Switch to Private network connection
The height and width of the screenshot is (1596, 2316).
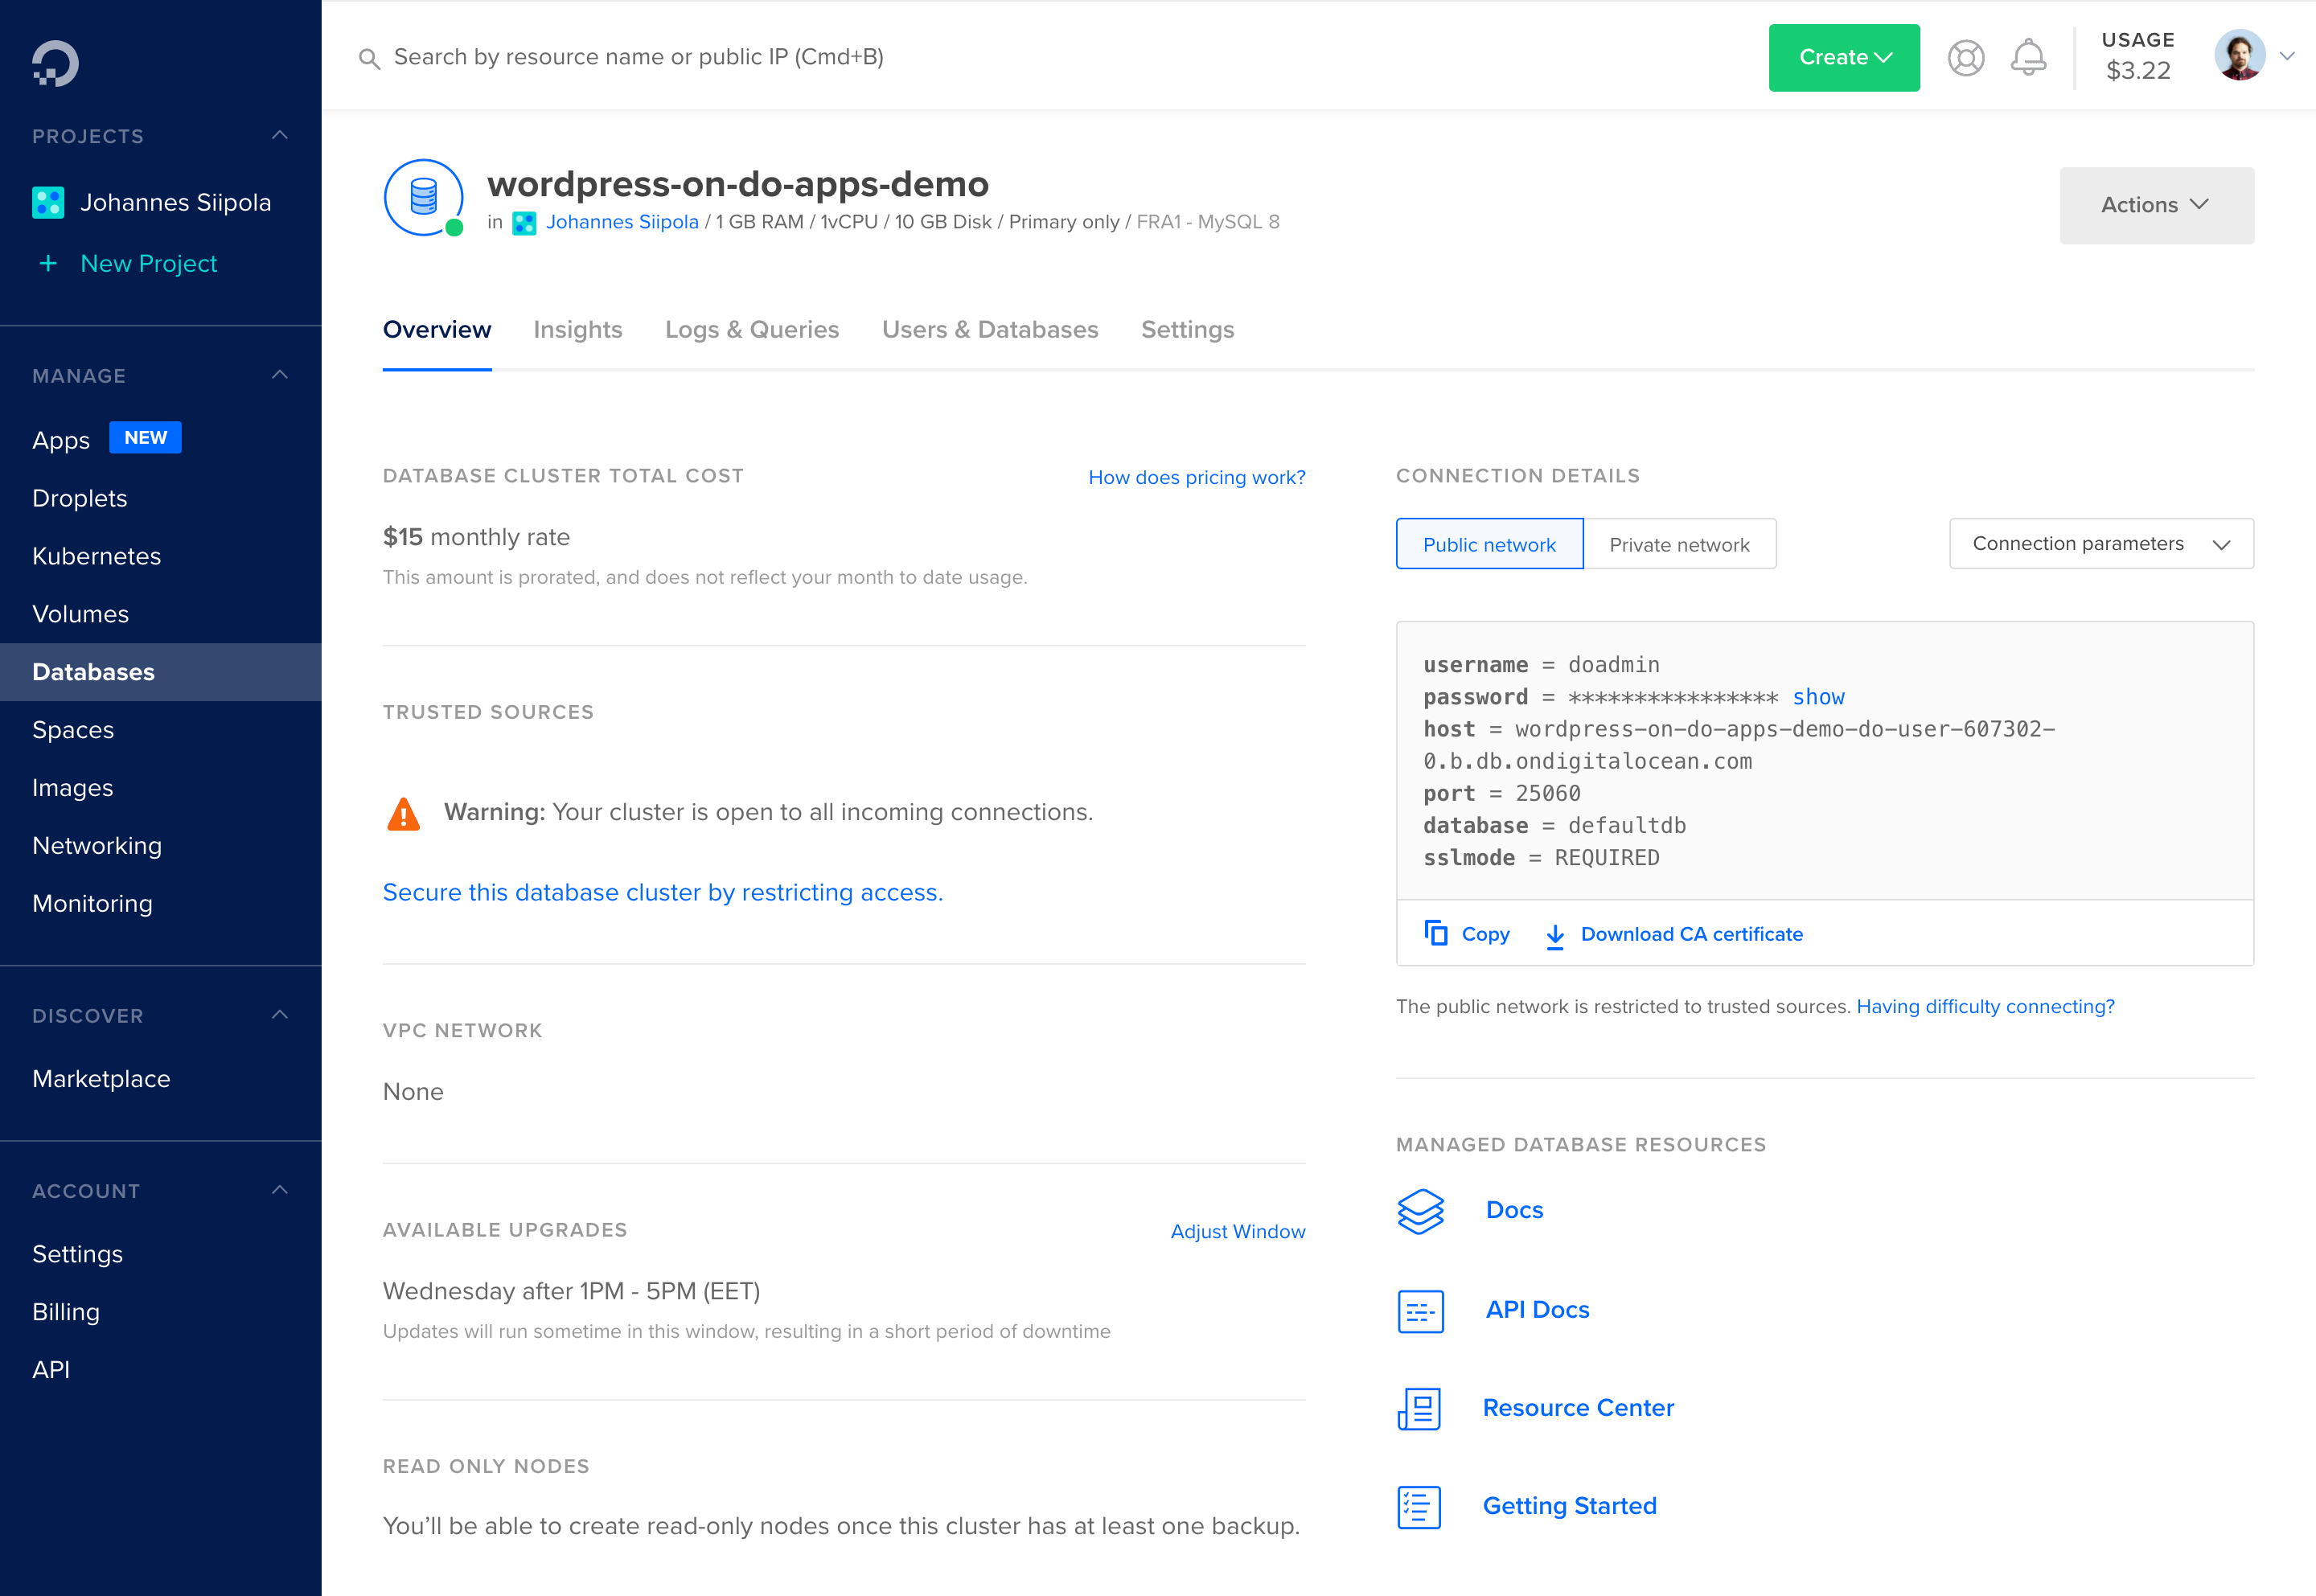click(x=1679, y=545)
